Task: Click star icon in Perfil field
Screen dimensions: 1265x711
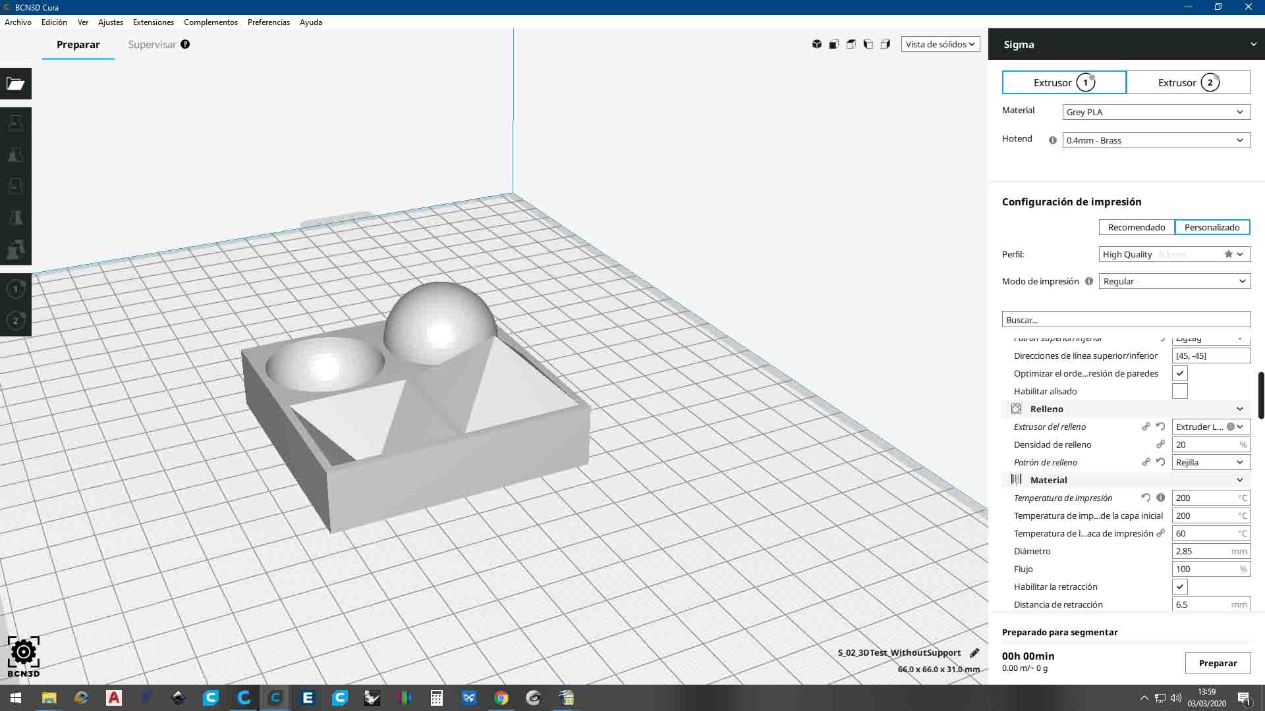Action: pyautogui.click(x=1228, y=254)
